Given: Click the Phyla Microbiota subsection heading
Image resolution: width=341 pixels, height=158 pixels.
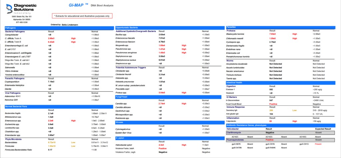Looking at the screenshot, I should pos(14,139).
